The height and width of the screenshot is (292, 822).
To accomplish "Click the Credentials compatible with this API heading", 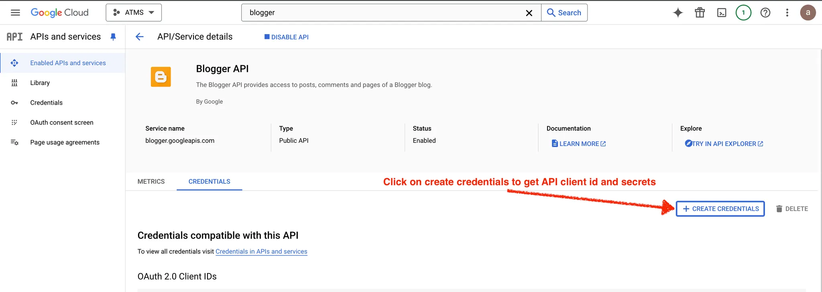I will (218, 235).
